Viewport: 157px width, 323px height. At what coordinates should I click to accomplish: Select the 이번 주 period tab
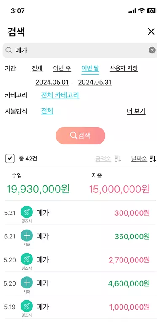62,68
